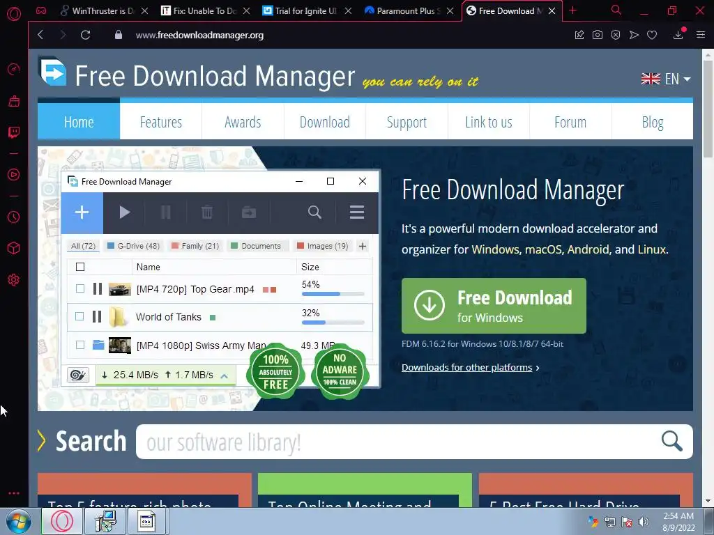Open the Link to us navigation item
This screenshot has height=535, width=714.
tap(489, 122)
